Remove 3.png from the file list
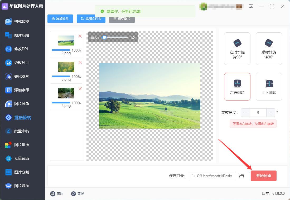 click(x=80, y=62)
